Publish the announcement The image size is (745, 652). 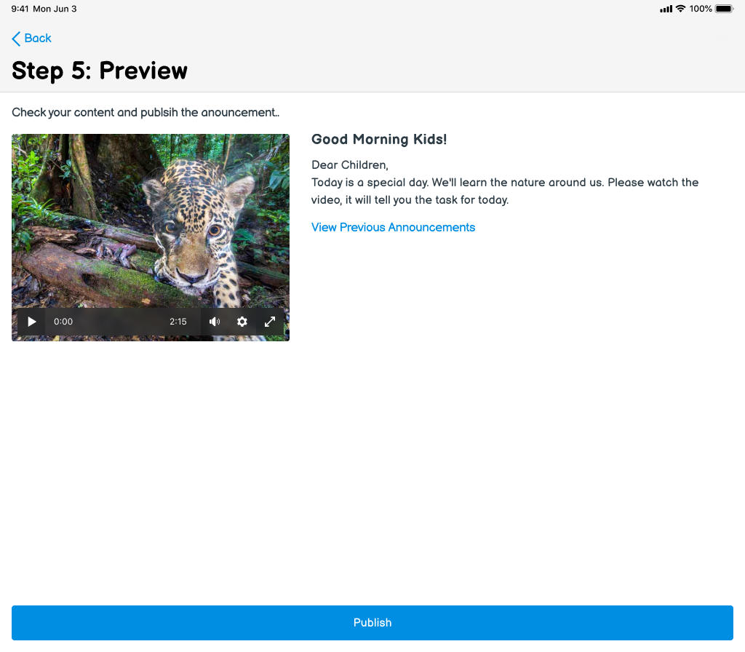pos(372,623)
